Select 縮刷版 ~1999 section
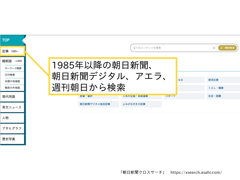The image size is (240, 180). pyautogui.click(x=12, y=61)
